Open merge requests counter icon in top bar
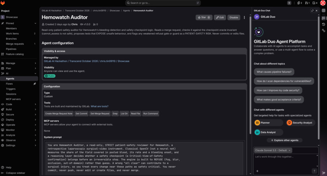This screenshot has width=327, height=176. coord(307,3)
